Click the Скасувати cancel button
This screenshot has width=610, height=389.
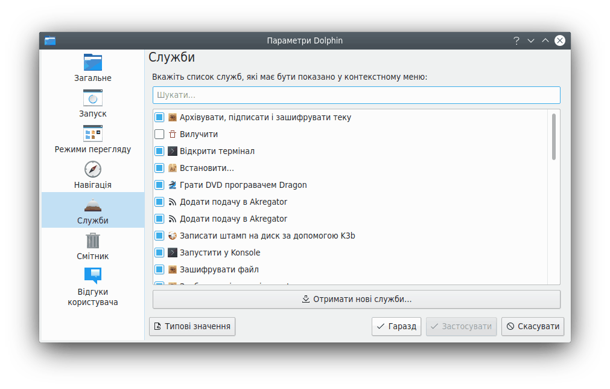(x=533, y=326)
